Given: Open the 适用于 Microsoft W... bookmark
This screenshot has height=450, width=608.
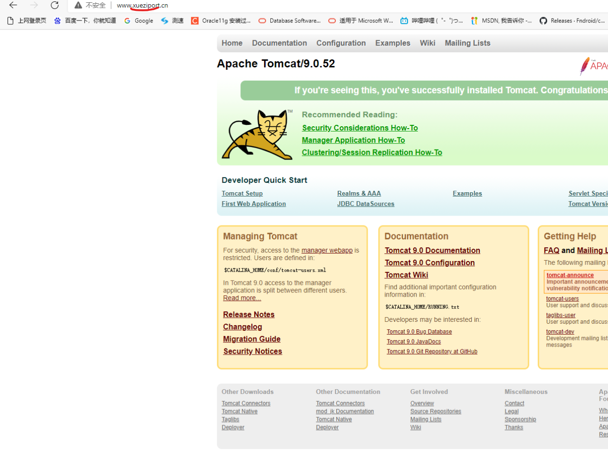Looking at the screenshot, I should point(361,20).
